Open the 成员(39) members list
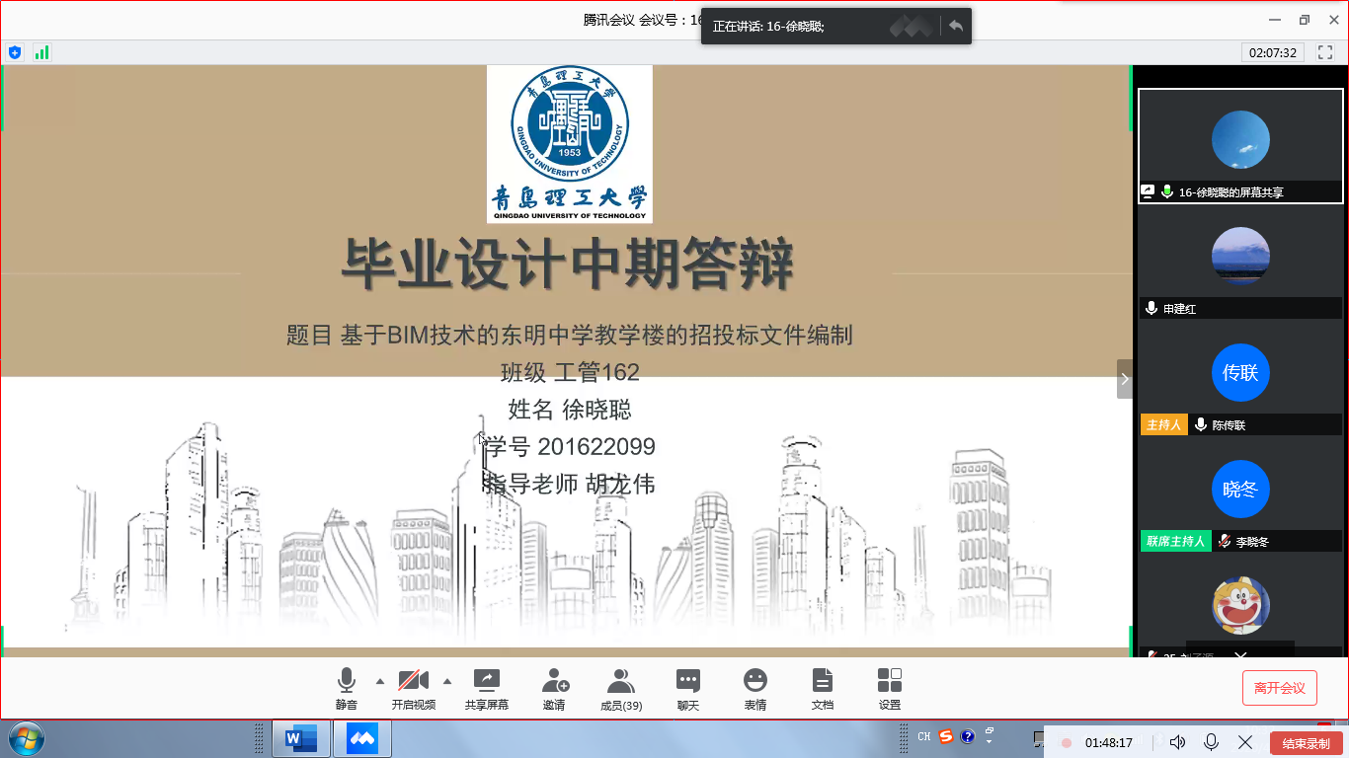The image size is (1349, 758). pyautogui.click(x=620, y=688)
